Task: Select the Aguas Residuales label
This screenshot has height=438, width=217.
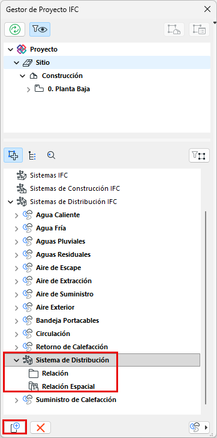Action: tap(64, 254)
